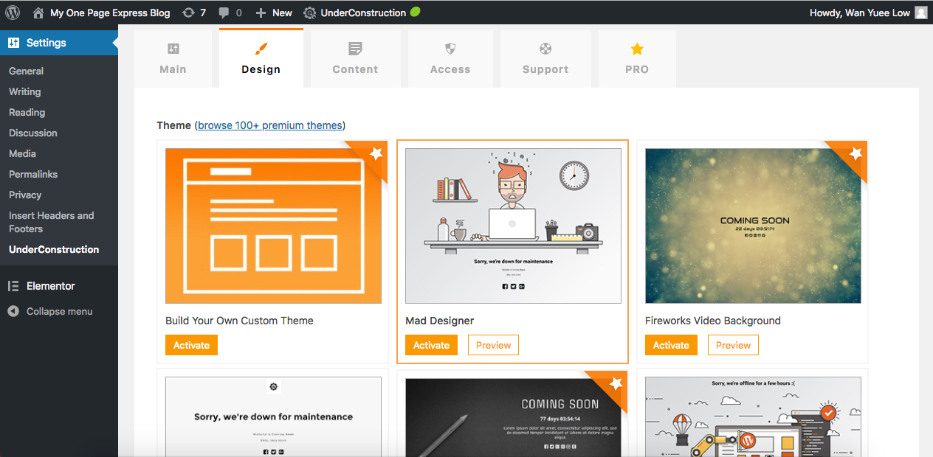
Task: Click the Settings sliders icon in sidebar
Action: pos(14,43)
